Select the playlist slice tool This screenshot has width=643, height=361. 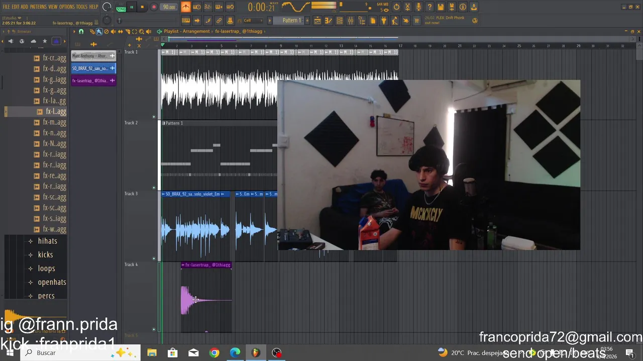[128, 32]
